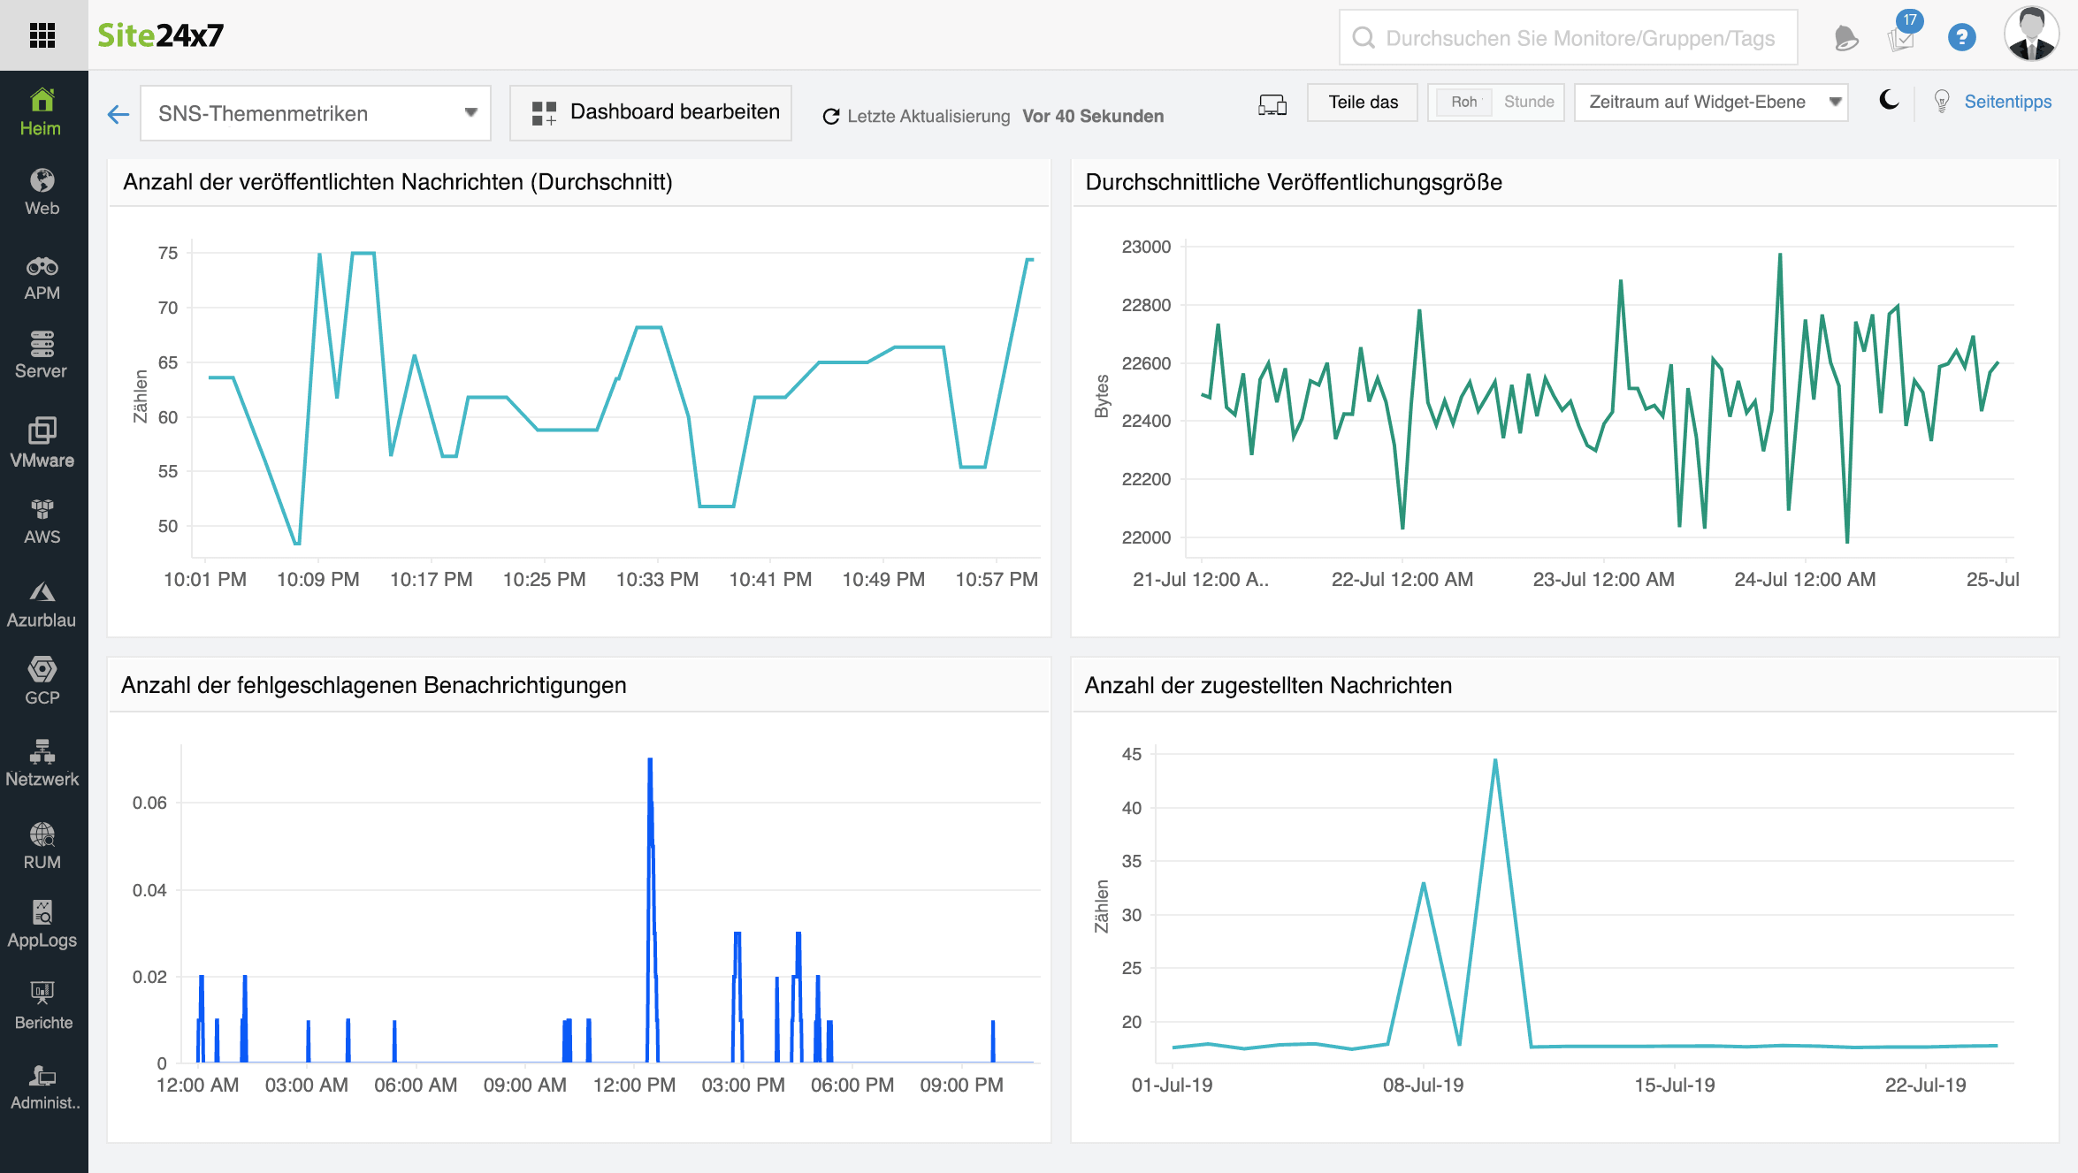Click the refresh icon near Letzte Aktualisierung

point(830,117)
